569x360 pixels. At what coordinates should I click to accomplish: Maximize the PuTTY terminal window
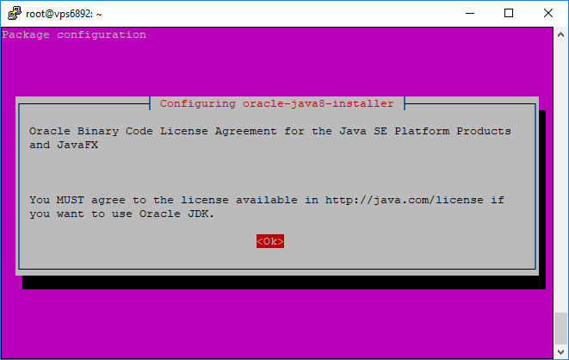509,13
